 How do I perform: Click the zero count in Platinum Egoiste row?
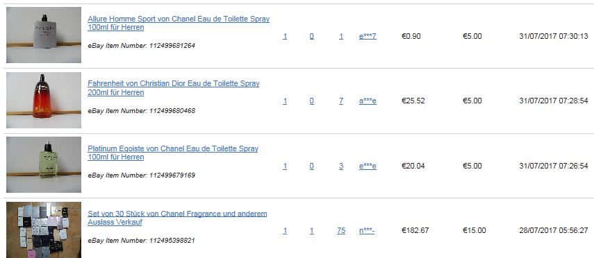point(311,166)
